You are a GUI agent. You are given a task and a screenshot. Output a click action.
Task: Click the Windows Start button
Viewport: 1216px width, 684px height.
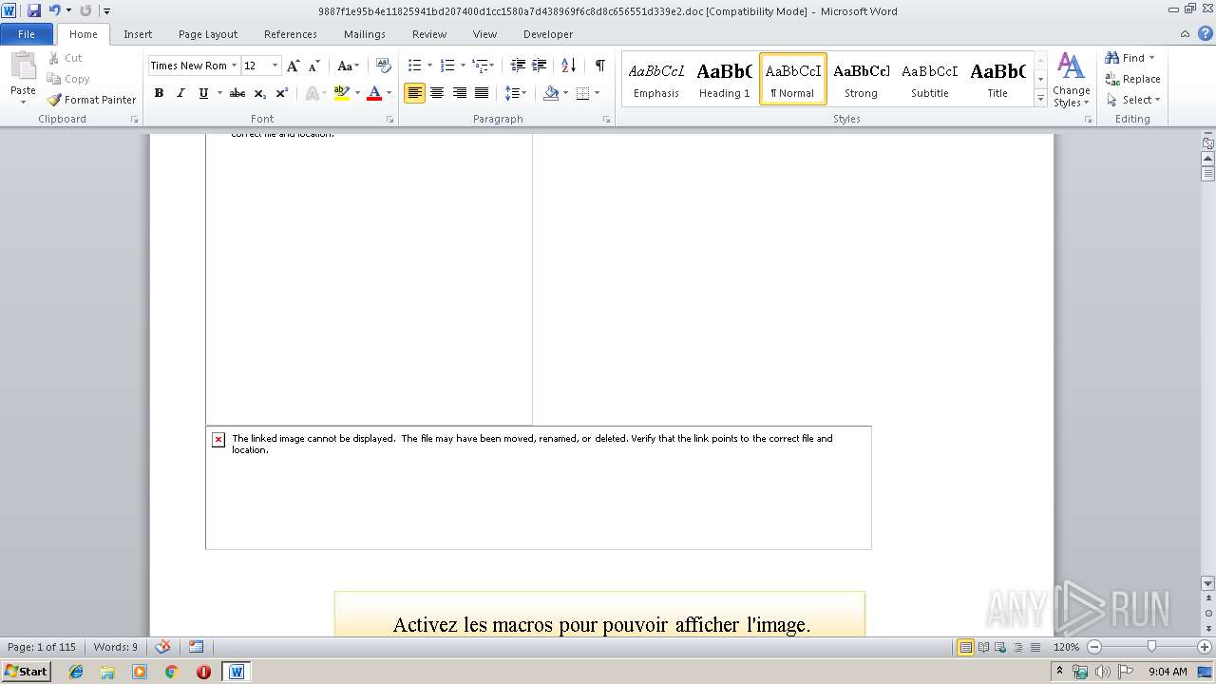(26, 671)
